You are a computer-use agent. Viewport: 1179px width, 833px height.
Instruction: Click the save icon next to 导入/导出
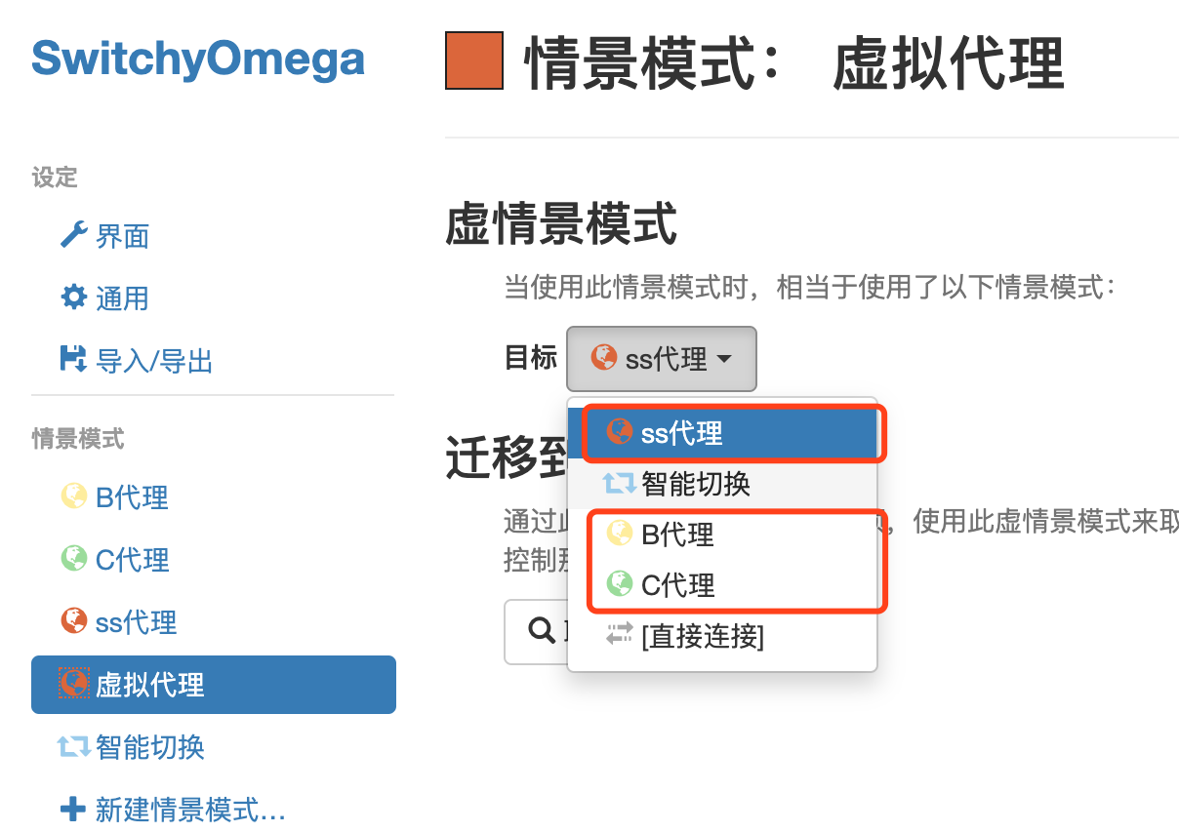74,360
